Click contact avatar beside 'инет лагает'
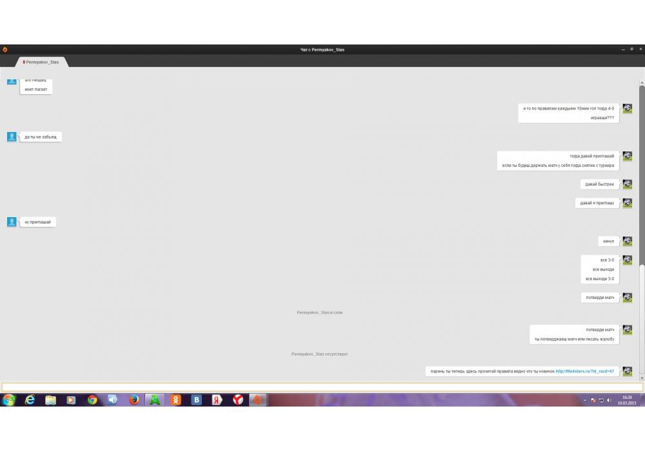Viewport: 645px width, 451px height. [x=12, y=81]
